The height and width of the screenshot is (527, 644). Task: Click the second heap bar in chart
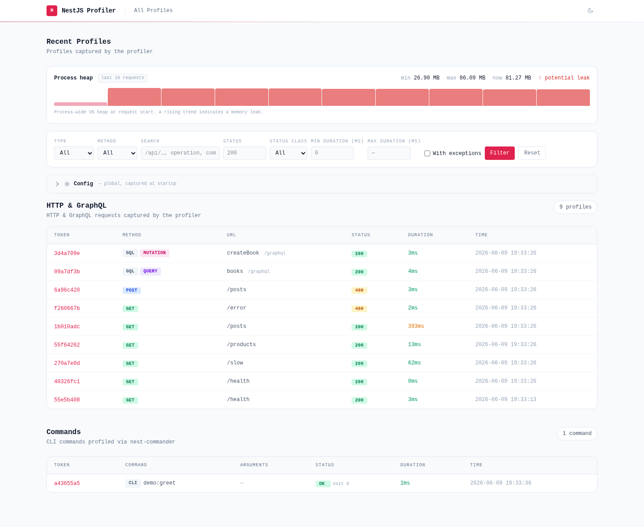pyautogui.click(x=134, y=97)
